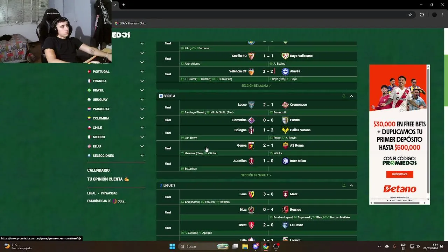Open the Genoa vs AS Roma match

click(257, 148)
